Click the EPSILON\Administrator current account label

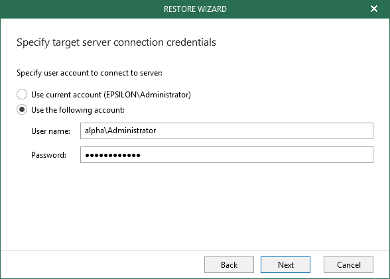[111, 95]
